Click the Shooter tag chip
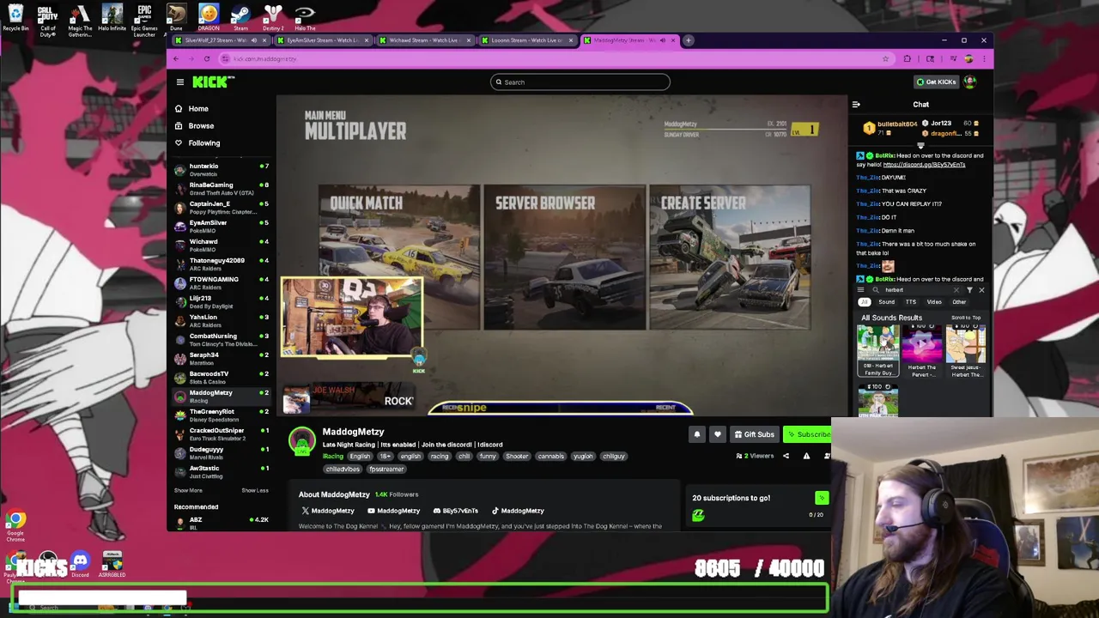 [x=517, y=457]
